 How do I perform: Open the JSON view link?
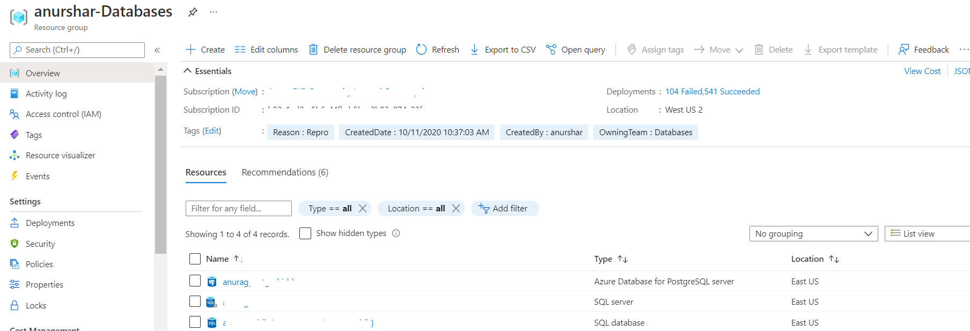961,71
